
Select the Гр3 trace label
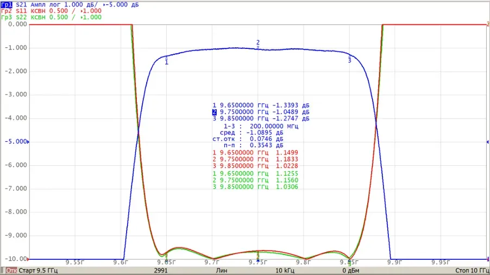pyautogui.click(x=7, y=17)
